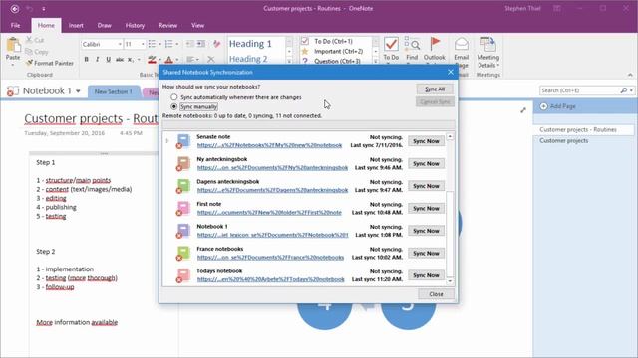Select New Section 1 tab
Viewport: 638px width, 358px height.
click(114, 92)
